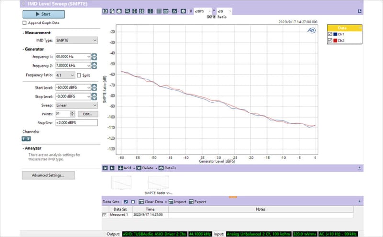This screenshot has width=383, height=237.
Task: Click the Points stepper arrows
Action: [x=72, y=114]
